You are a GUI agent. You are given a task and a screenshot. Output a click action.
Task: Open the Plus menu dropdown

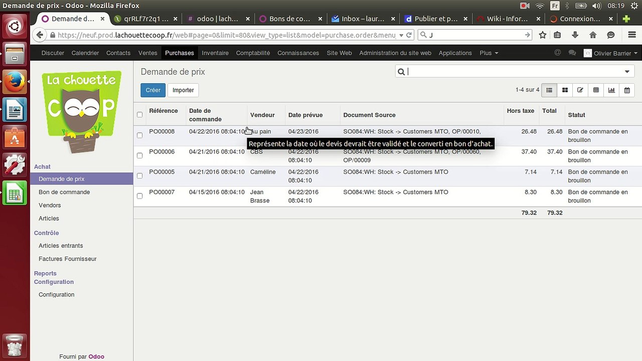489,53
